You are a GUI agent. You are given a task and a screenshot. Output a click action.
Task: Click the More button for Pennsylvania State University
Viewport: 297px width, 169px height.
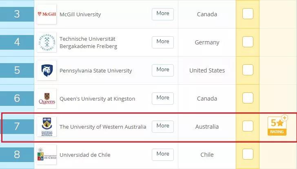pyautogui.click(x=163, y=70)
